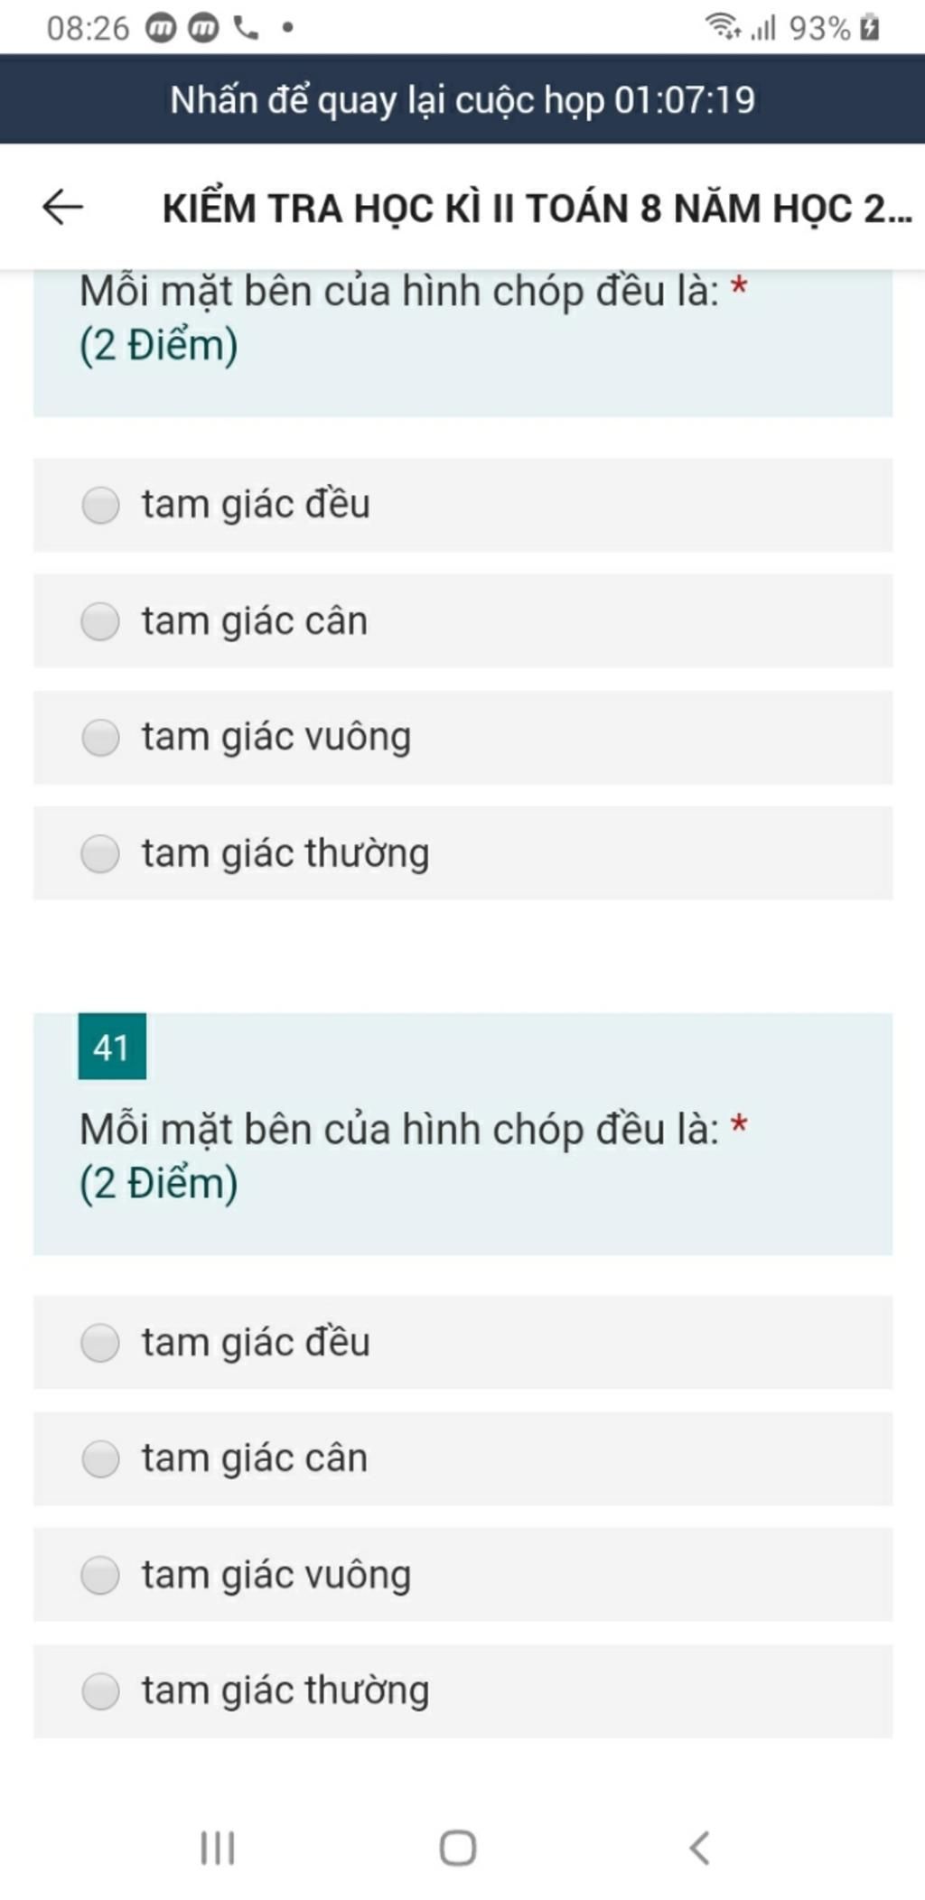Tap the back arrow beside the exam title
This screenshot has width=925, height=1900.
click(63, 207)
